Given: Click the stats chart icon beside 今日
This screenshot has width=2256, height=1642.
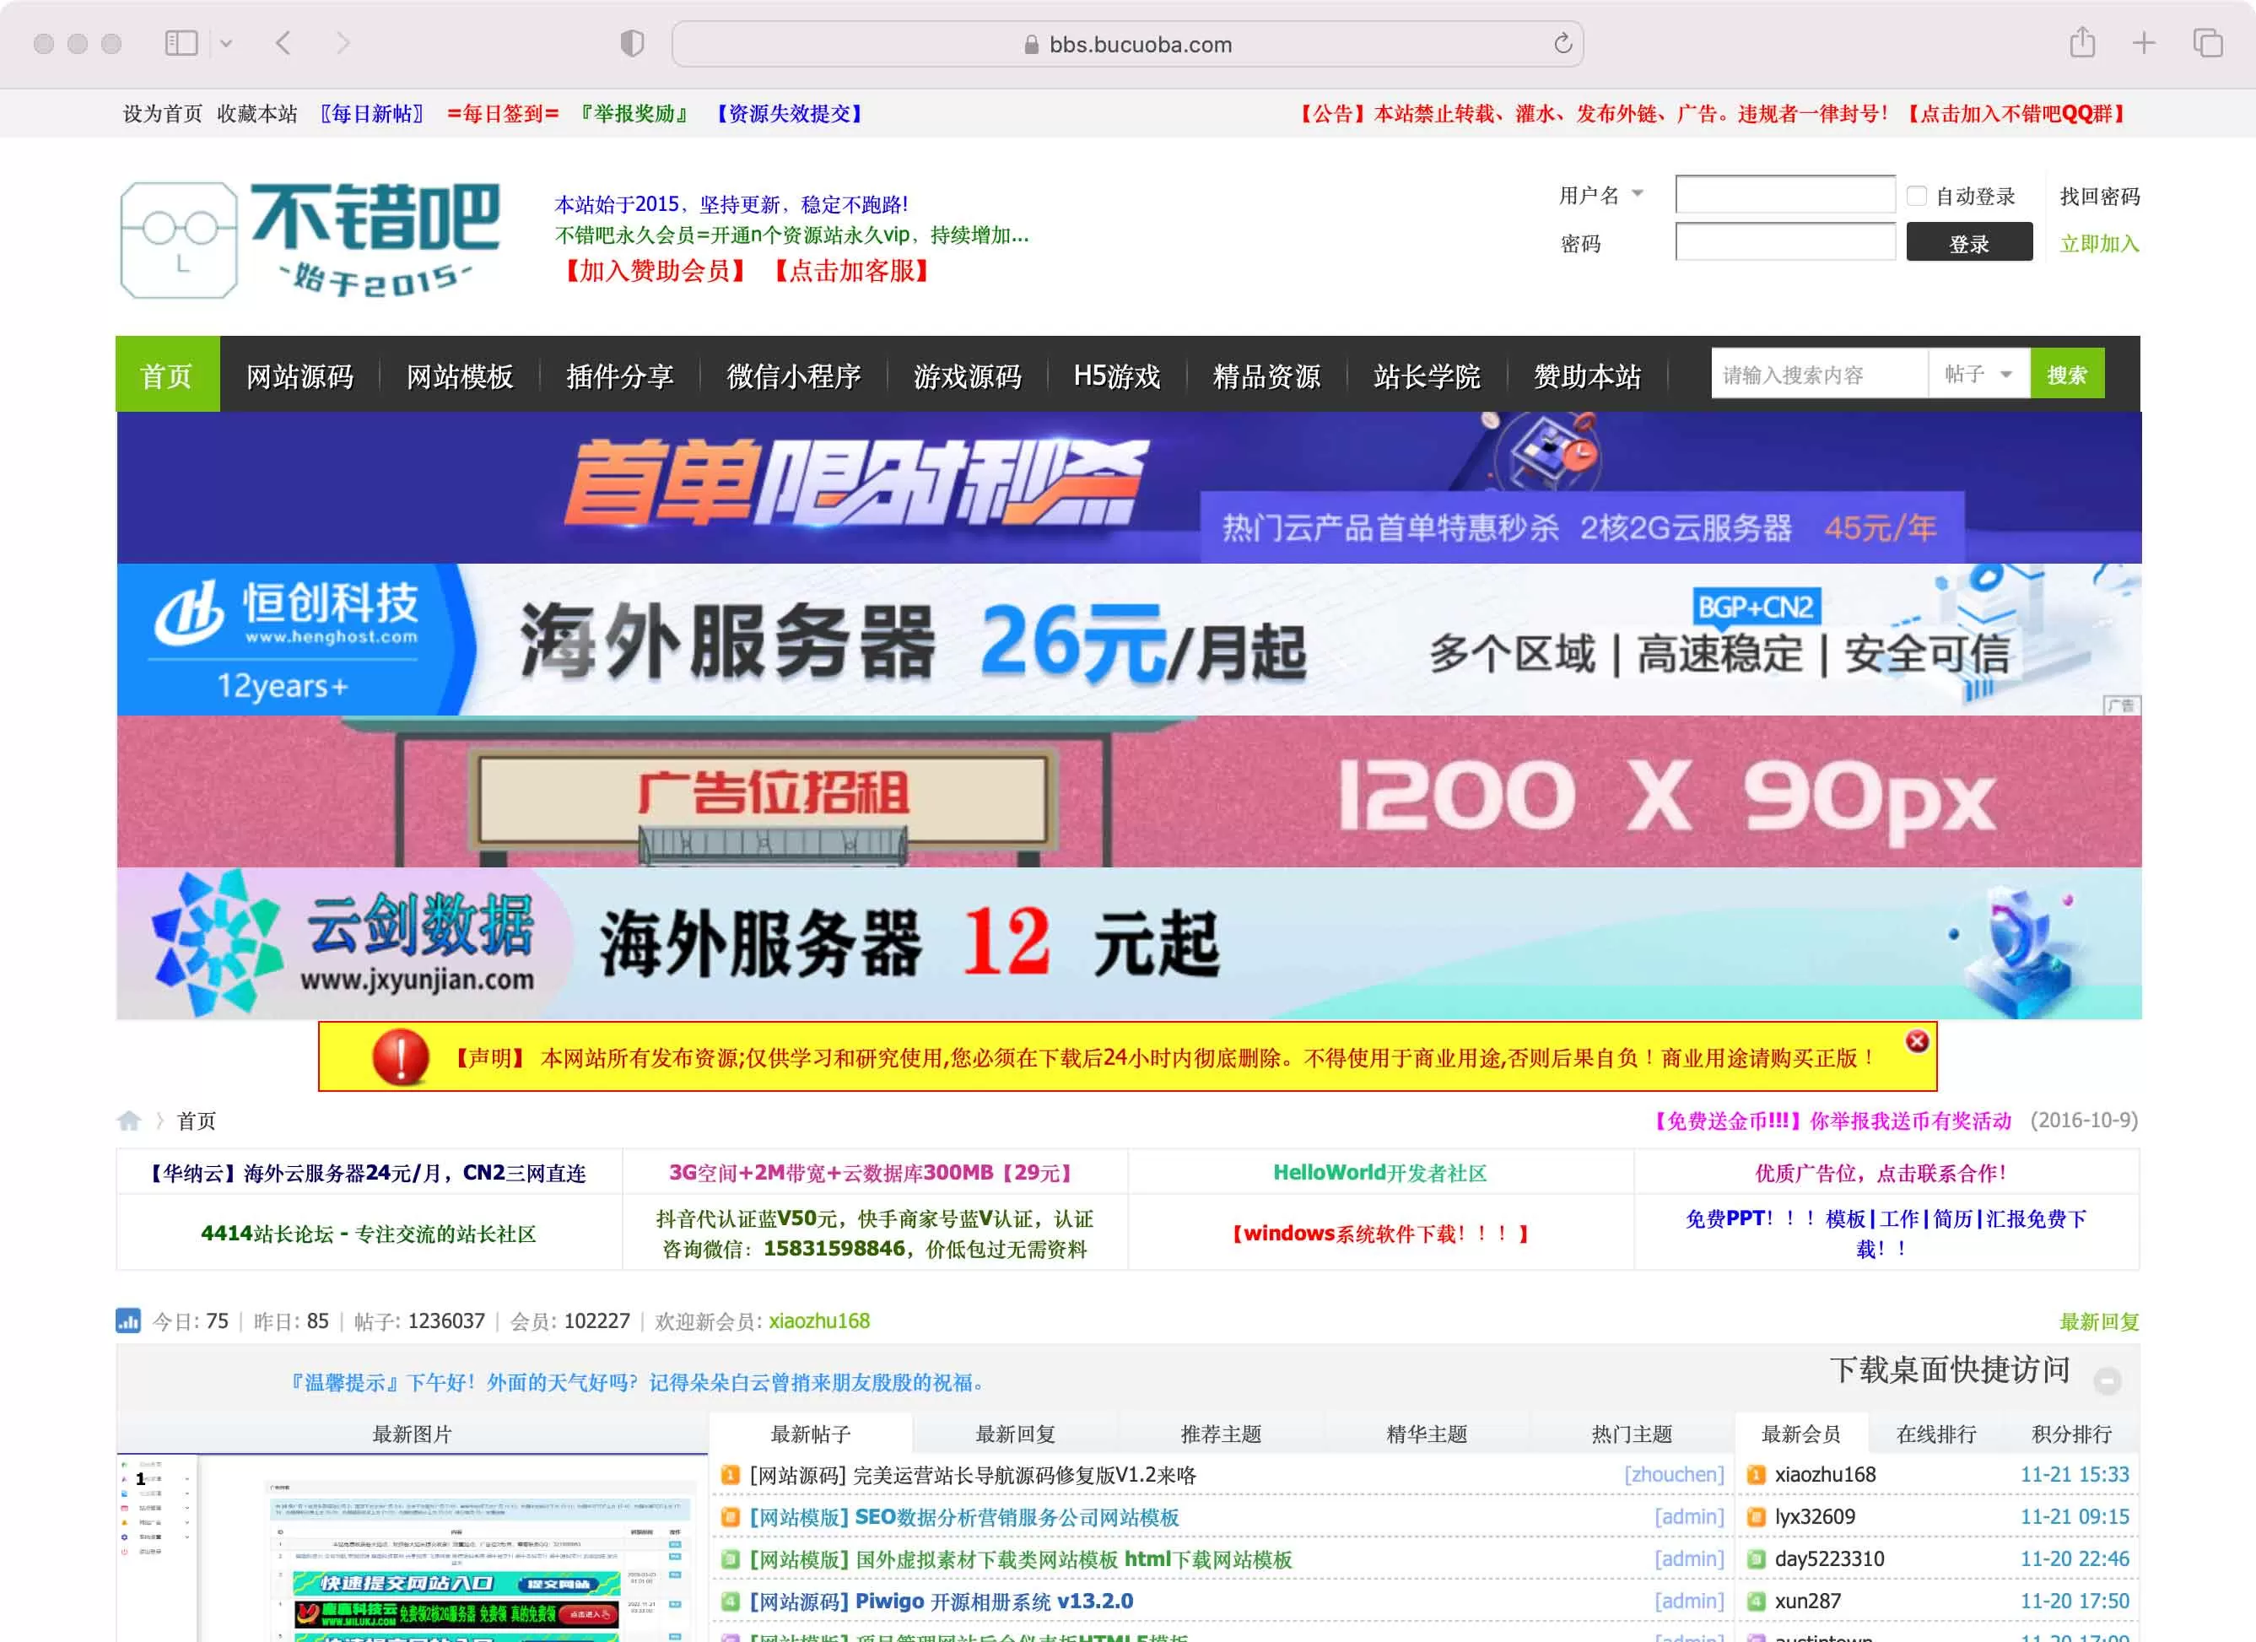Looking at the screenshot, I should pyautogui.click(x=128, y=1321).
